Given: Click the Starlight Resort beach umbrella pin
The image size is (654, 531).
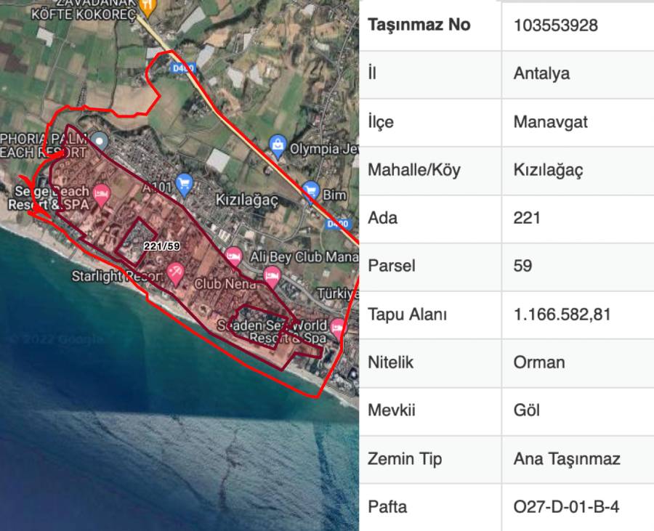Looking at the screenshot, I should pyautogui.click(x=175, y=274).
